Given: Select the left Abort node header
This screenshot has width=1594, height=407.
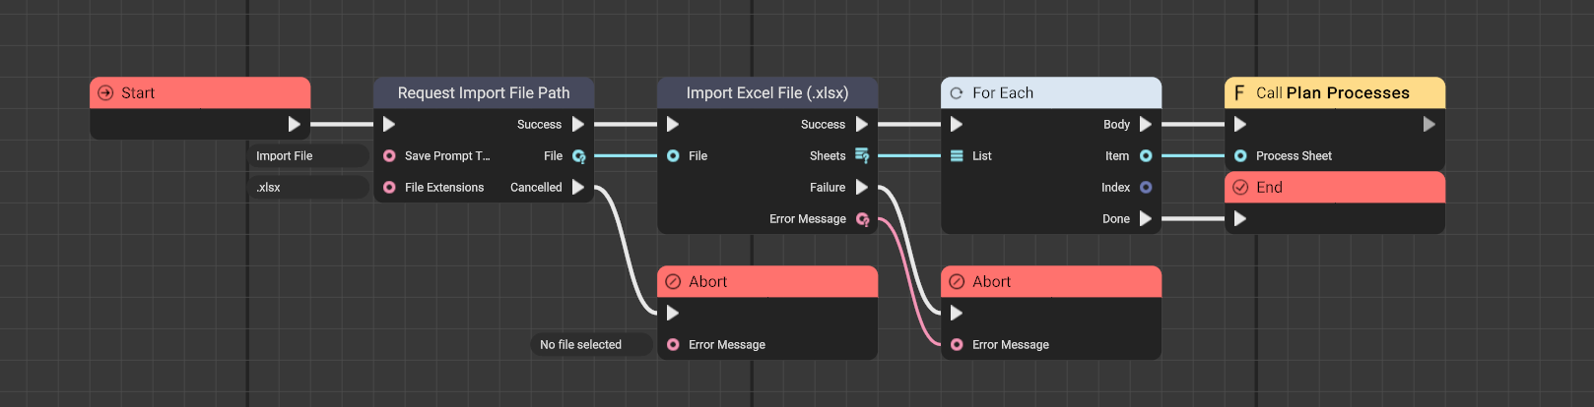Looking at the screenshot, I should [766, 282].
